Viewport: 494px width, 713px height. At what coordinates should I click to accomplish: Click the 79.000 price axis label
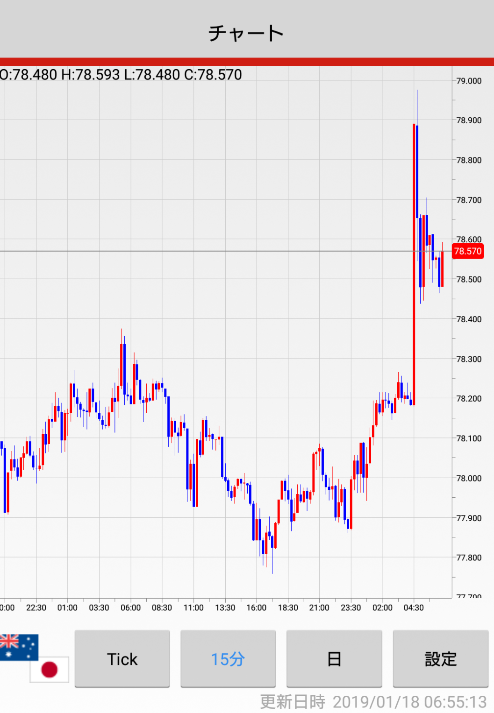click(x=469, y=81)
